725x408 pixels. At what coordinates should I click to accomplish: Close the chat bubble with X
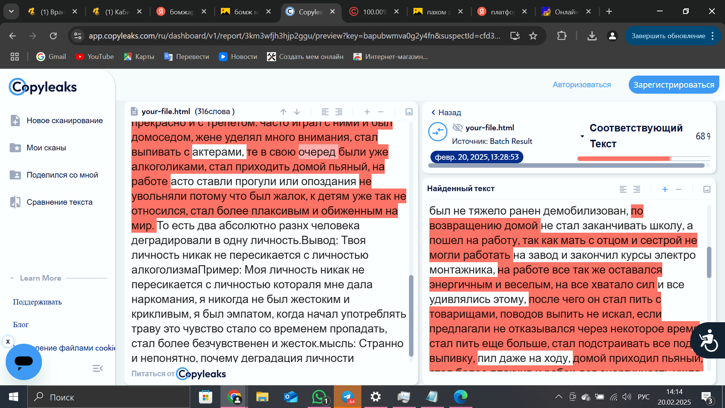coord(8,342)
